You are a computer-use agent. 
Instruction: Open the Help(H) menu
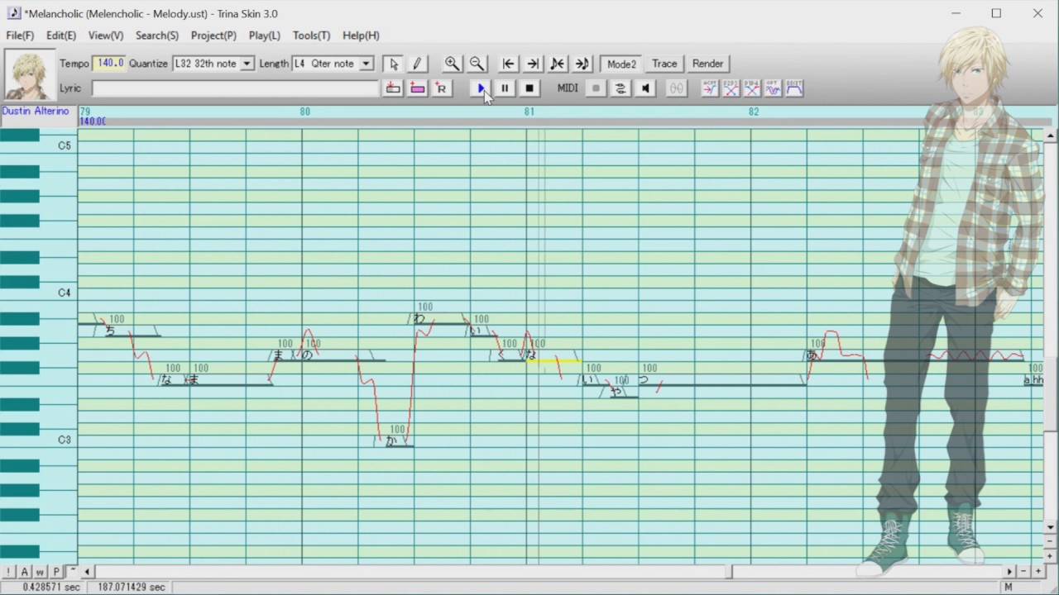tap(361, 36)
